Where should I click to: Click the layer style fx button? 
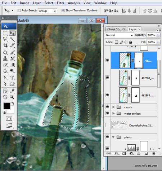(116, 153)
